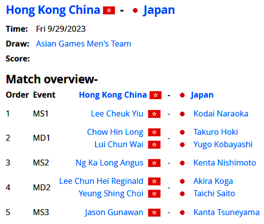This screenshot has width=264, height=224.
Task: Open Lee Cheuk Yiu's player profile
Action: pyautogui.click(x=117, y=114)
